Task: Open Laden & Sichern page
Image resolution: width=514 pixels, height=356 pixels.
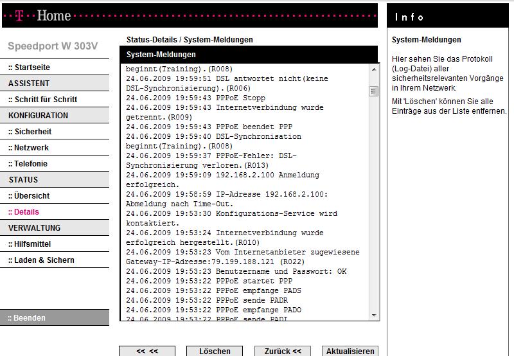Action: click(x=41, y=260)
